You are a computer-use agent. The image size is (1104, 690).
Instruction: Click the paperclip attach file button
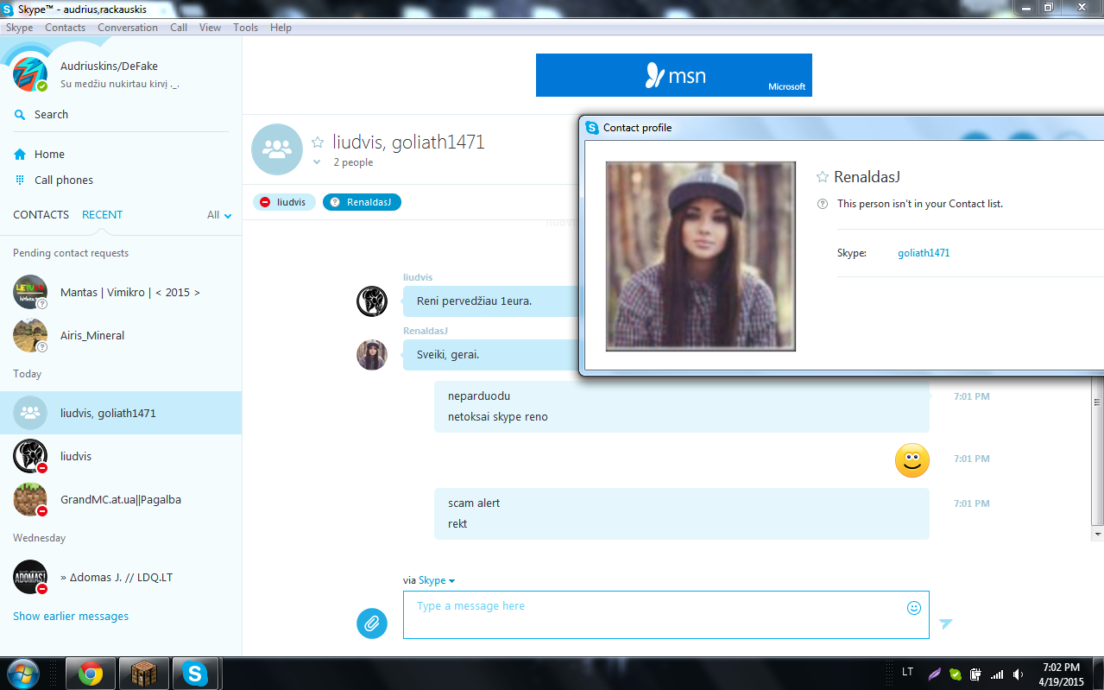tap(372, 623)
